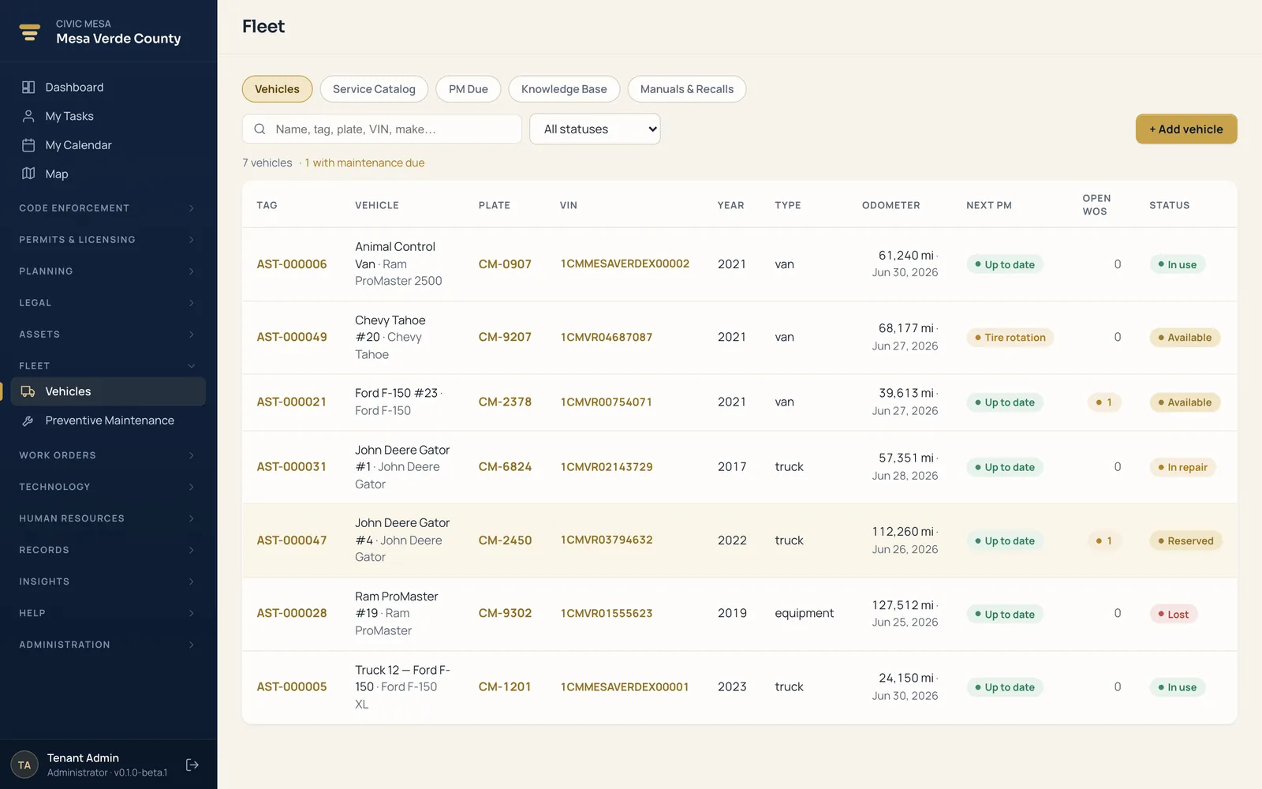Expand the Administration section
This screenshot has width=1262, height=789.
click(108, 645)
